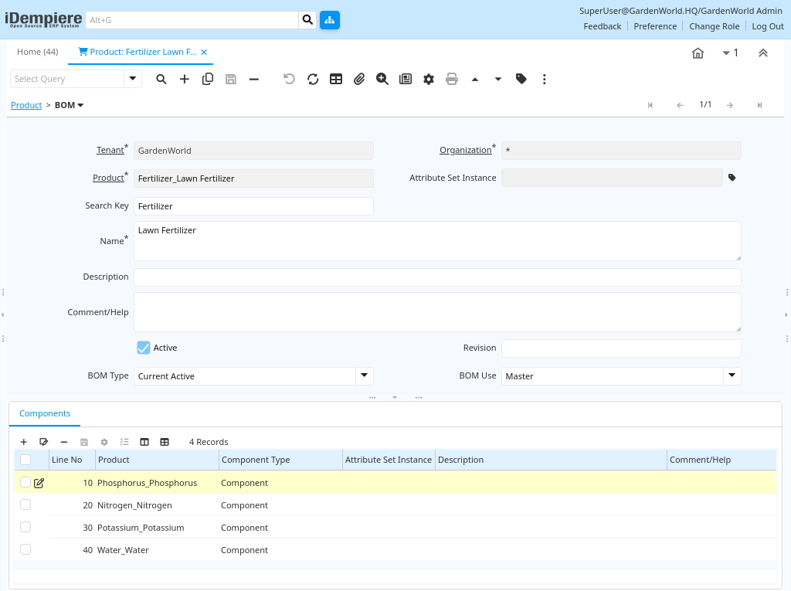
Task: Focus the Alt+G global search field
Action: 192,20
